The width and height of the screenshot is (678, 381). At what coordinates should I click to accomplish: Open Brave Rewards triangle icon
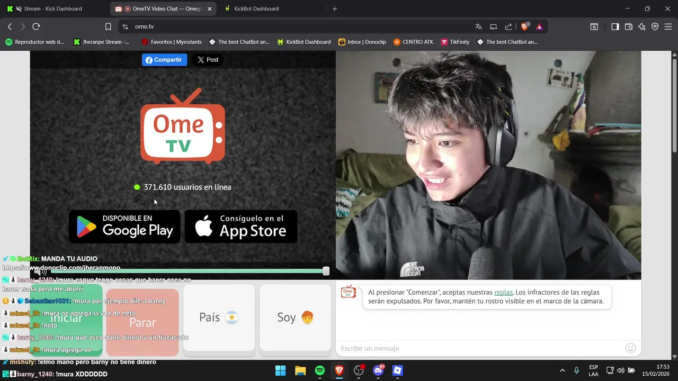click(x=539, y=26)
